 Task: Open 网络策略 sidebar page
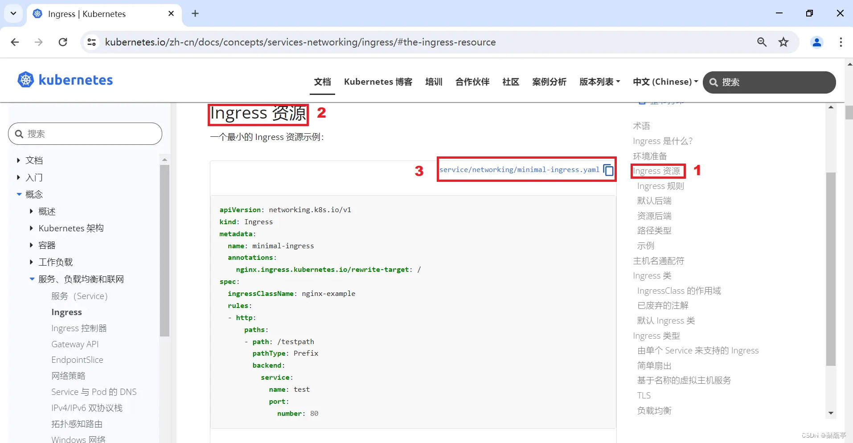(x=68, y=376)
